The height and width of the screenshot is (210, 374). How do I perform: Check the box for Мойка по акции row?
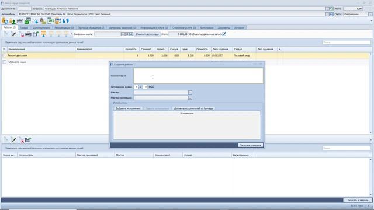pyautogui.click(x=5, y=62)
